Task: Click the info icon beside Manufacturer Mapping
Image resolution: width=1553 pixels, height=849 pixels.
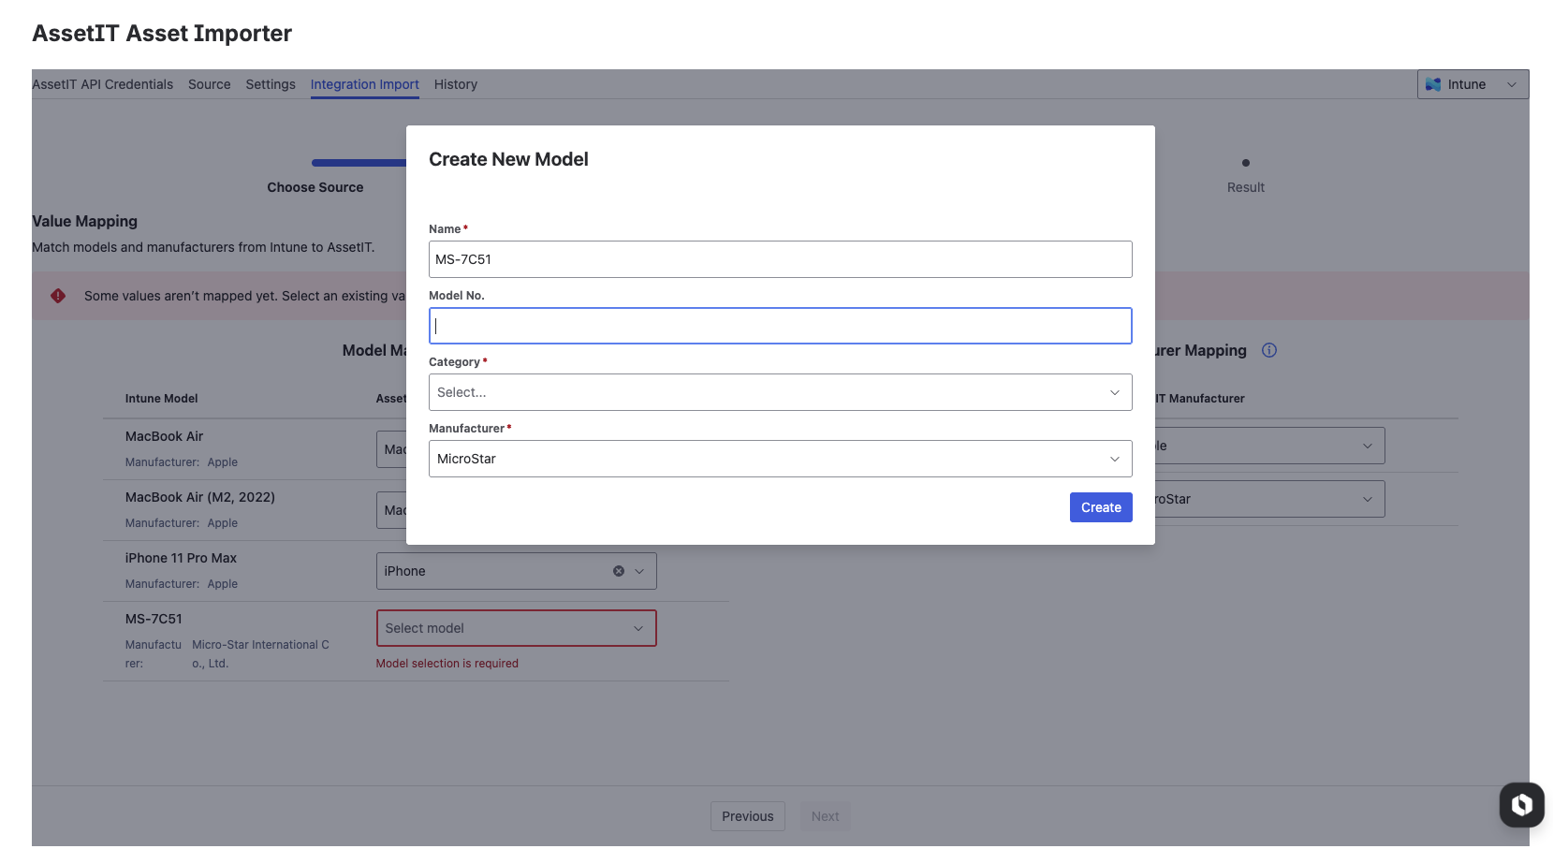Action: pos(1268,350)
